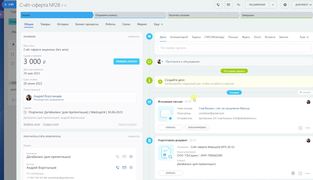This screenshot has width=313, height=180.
Task: Switch to the Роботы tab
Action: tap(110, 24)
